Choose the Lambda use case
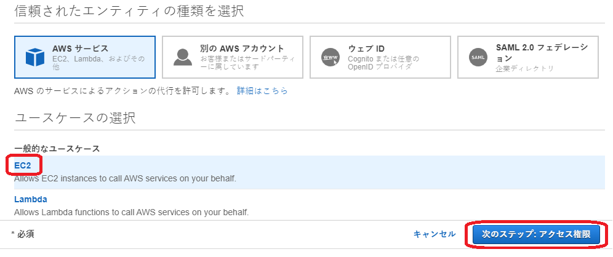The height and width of the screenshot is (257, 613). pyautogui.click(x=31, y=199)
